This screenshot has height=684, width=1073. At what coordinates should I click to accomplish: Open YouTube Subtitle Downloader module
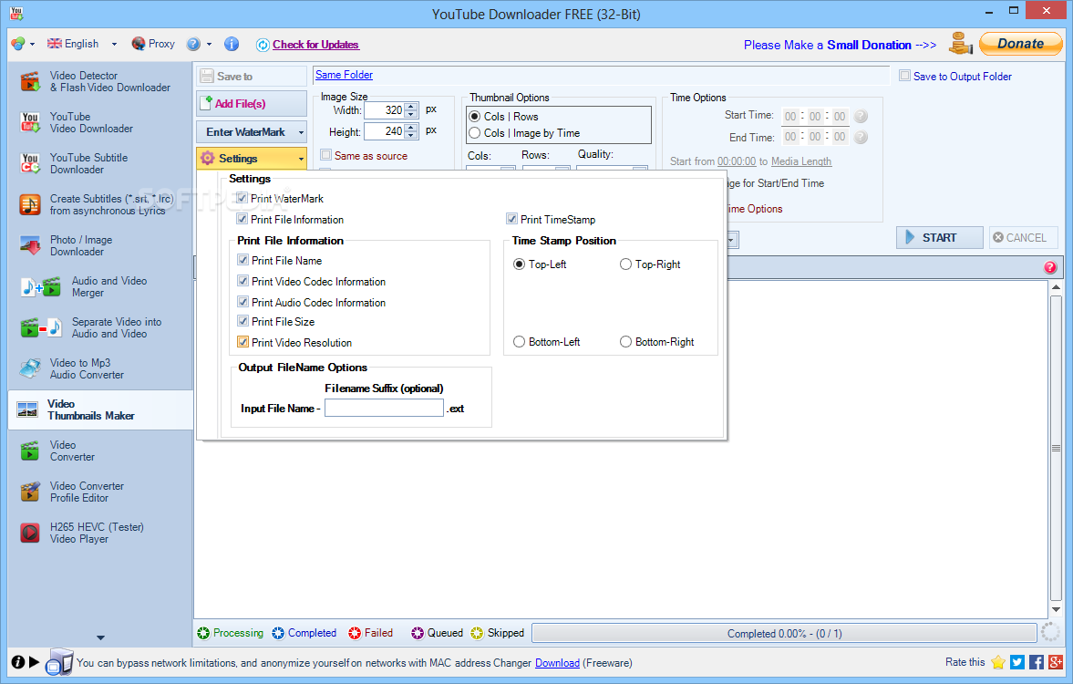tap(99, 163)
